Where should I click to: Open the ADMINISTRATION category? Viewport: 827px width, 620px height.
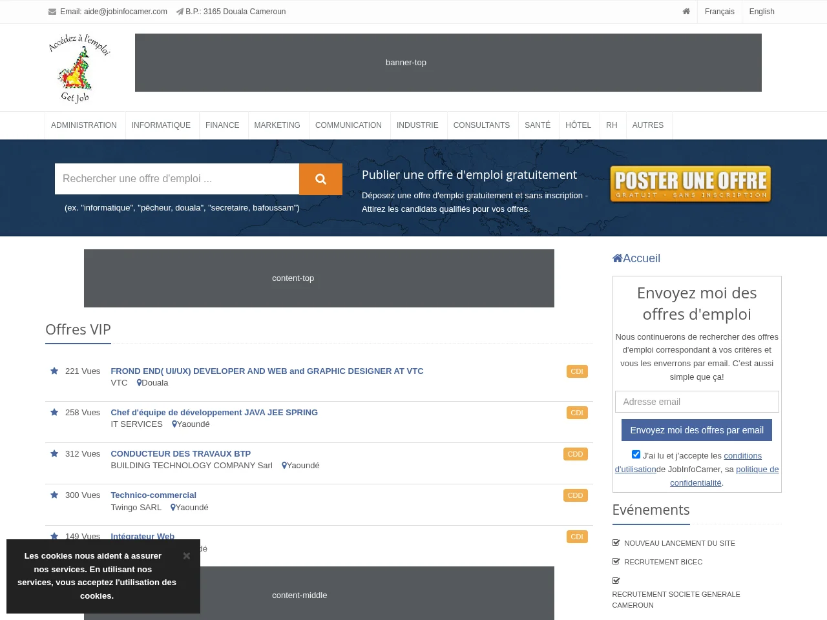click(84, 125)
